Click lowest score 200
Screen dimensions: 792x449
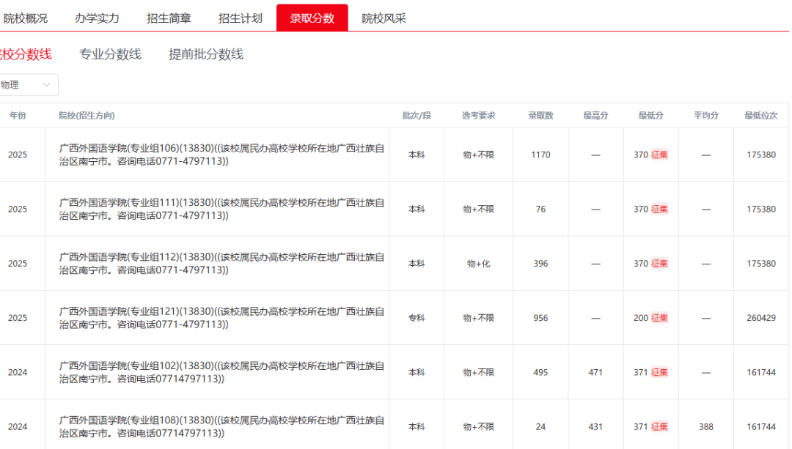(x=641, y=319)
